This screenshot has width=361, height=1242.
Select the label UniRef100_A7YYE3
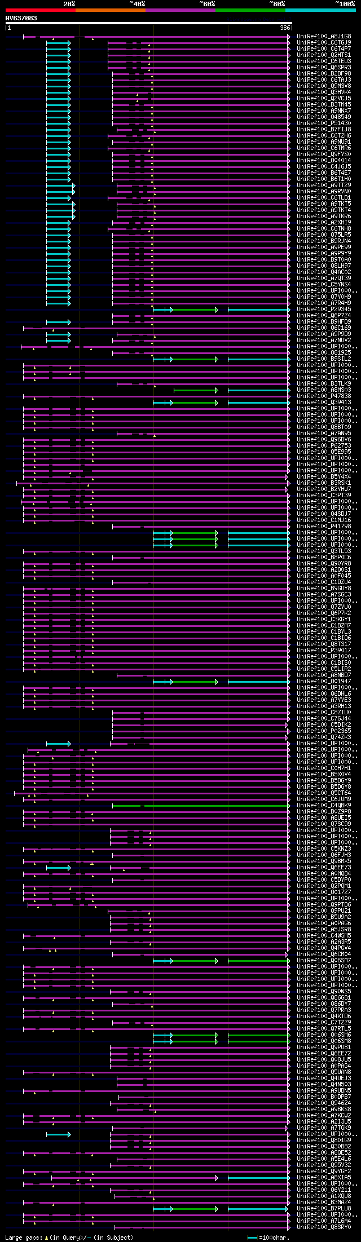coord(324,700)
